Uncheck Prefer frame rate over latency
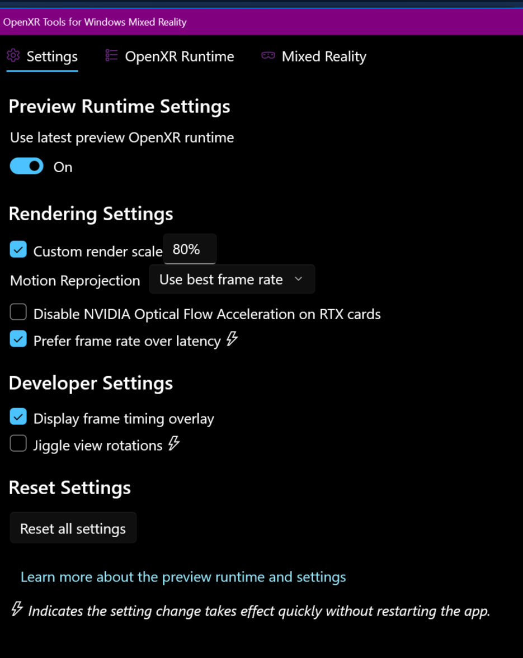 coord(18,339)
